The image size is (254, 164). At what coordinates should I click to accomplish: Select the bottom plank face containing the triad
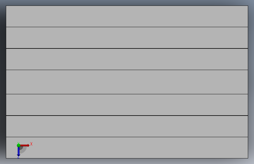[x=127, y=148]
